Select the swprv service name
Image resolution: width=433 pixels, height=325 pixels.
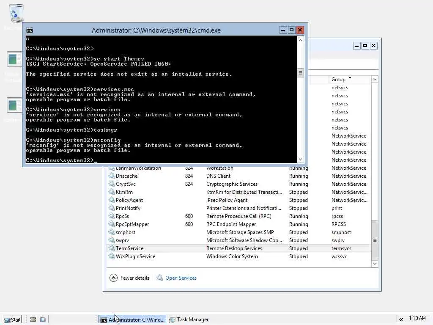[122, 240]
